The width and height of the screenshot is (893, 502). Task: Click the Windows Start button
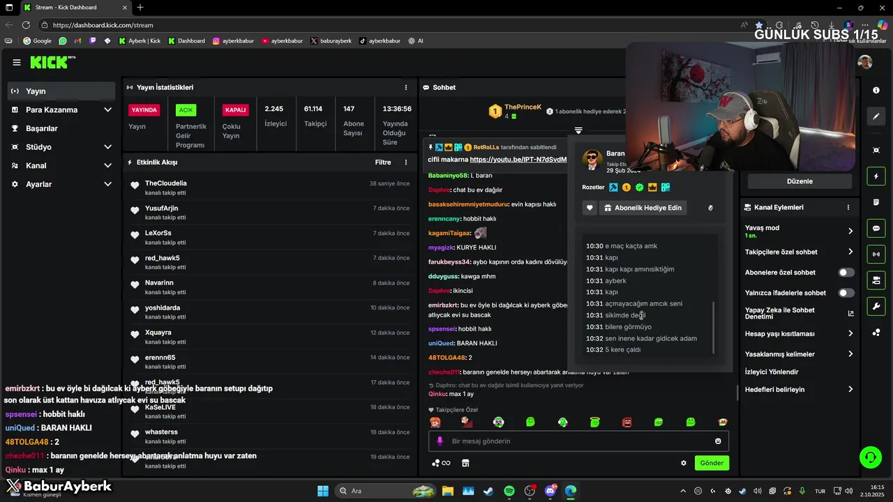[x=323, y=491]
